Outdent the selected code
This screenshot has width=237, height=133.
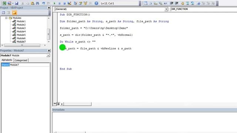pos(176,3)
